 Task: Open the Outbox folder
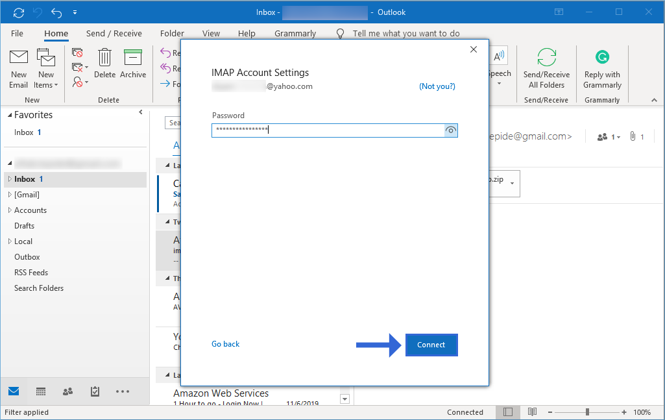(27, 257)
